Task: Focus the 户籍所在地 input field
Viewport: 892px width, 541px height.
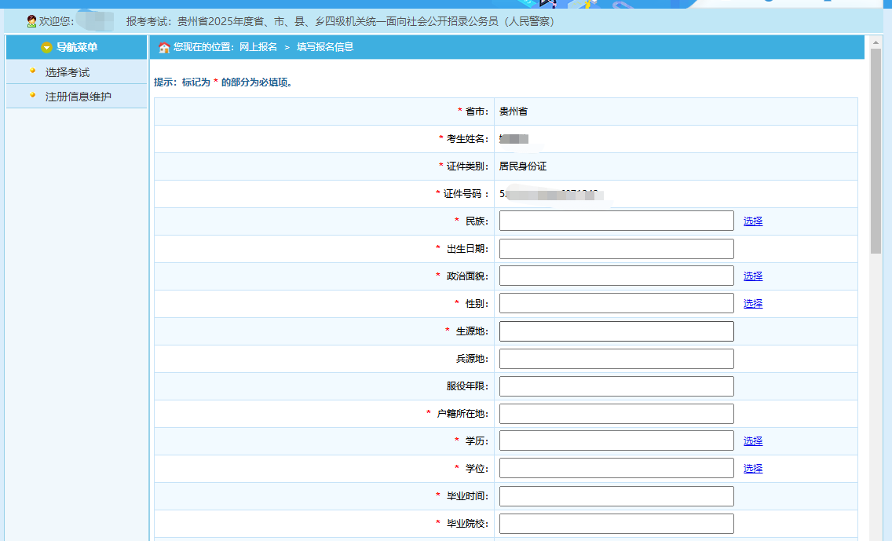Action: [x=616, y=414]
